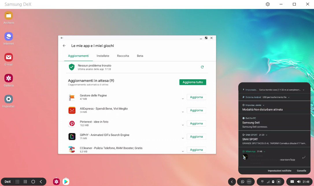Open AliExpress app icon in list
The width and height of the screenshot is (314, 186).
coord(72,110)
